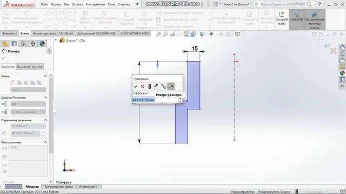The width and height of the screenshot is (346, 194).
Task: Confirm dimension with green checkmark in Изменить dialog
Action: 136,86
